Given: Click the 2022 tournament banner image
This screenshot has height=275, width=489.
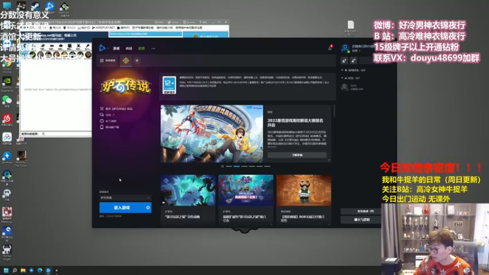Looking at the screenshot, I should click(x=211, y=133).
